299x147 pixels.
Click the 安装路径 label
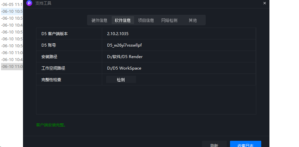49,56
